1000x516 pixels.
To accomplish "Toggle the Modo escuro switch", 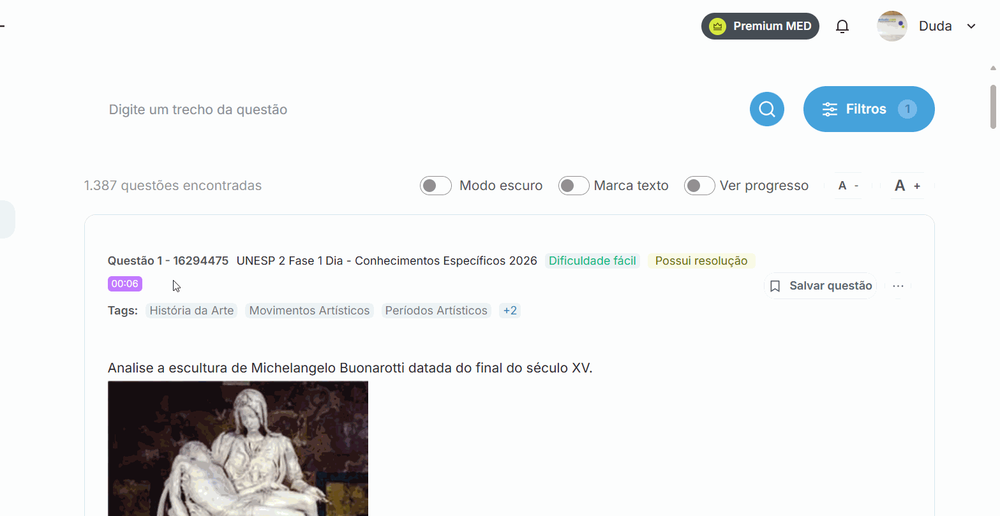I will click(x=436, y=186).
